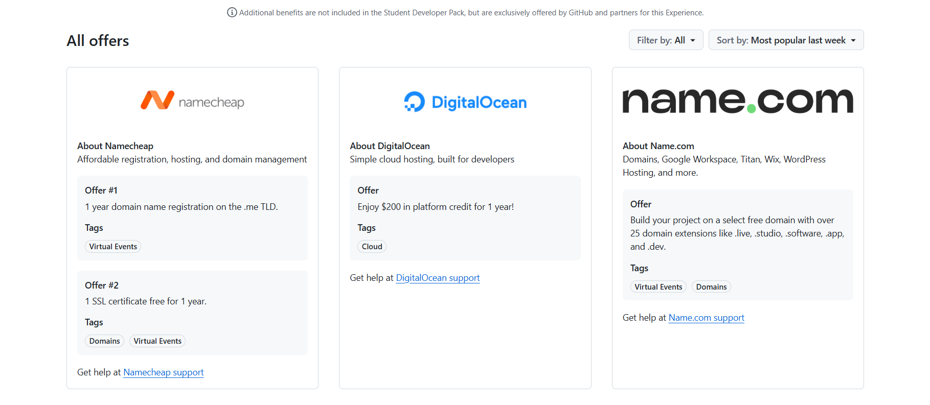Click the name.com logo
Image resolution: width=930 pixels, height=405 pixels.
pyautogui.click(x=738, y=101)
